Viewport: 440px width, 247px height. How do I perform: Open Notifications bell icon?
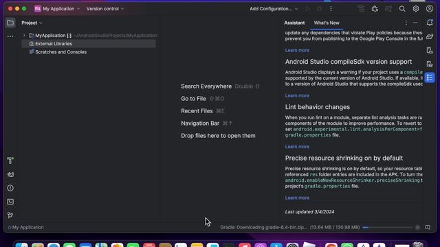[x=430, y=23]
